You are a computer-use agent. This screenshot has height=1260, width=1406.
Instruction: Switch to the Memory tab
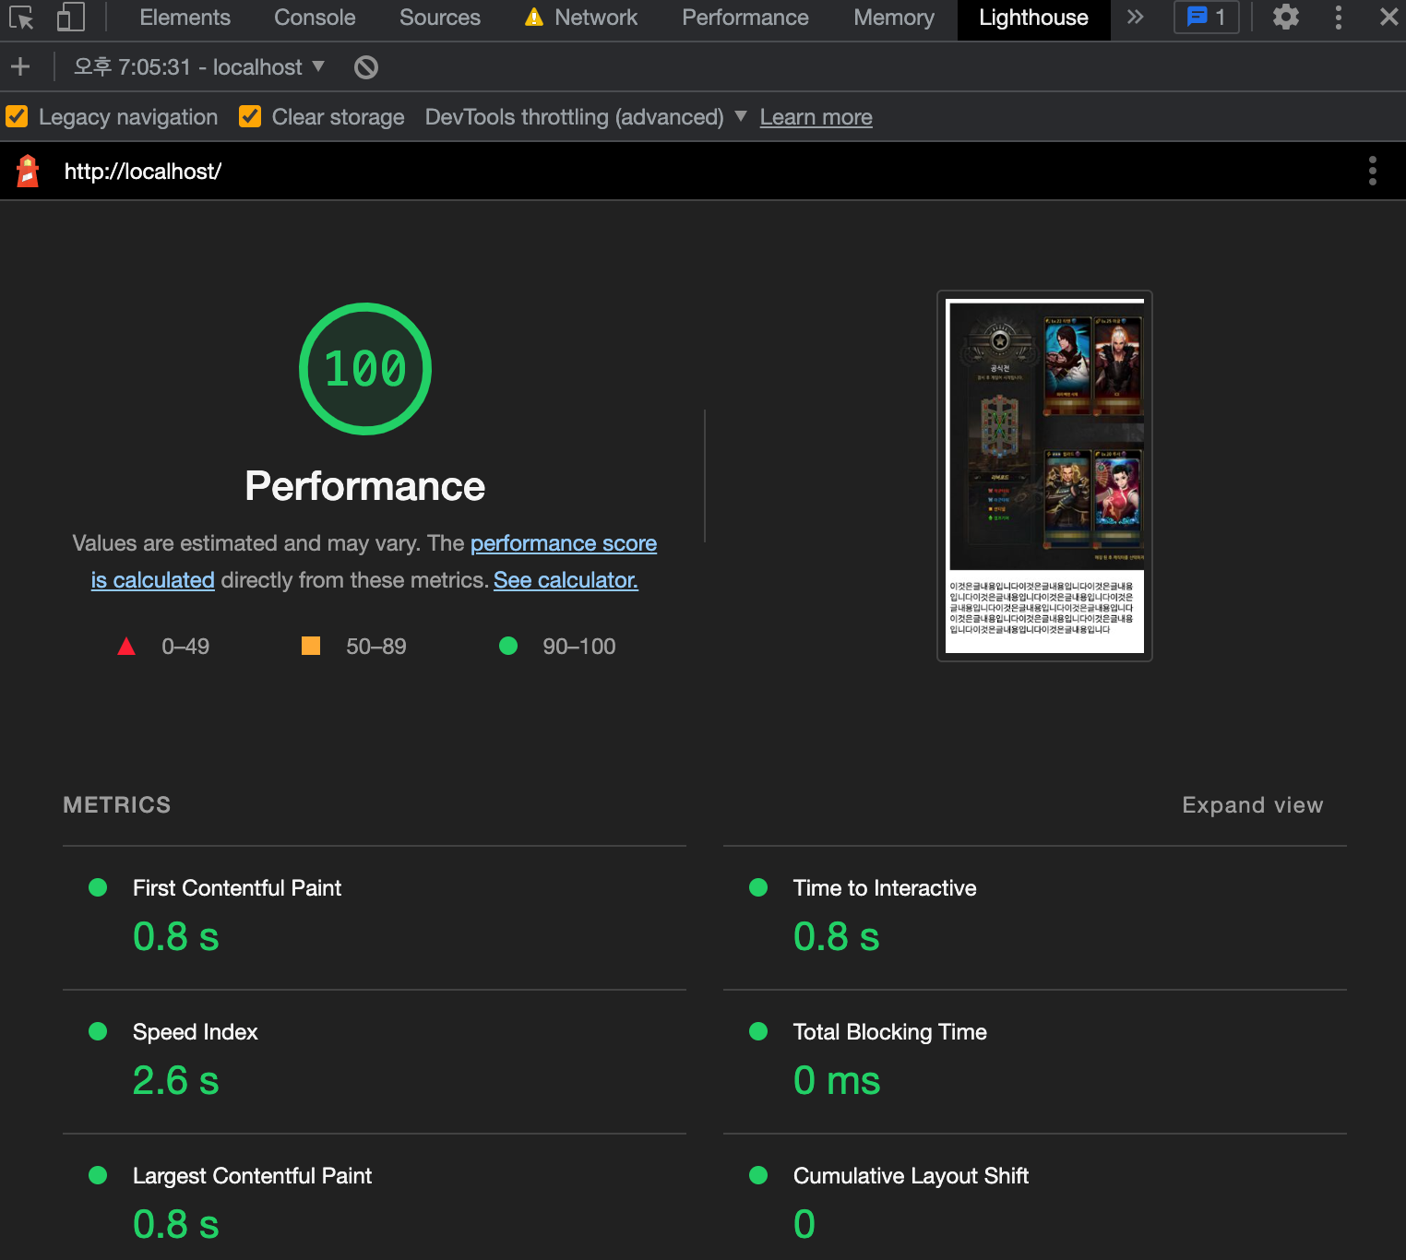point(894,18)
